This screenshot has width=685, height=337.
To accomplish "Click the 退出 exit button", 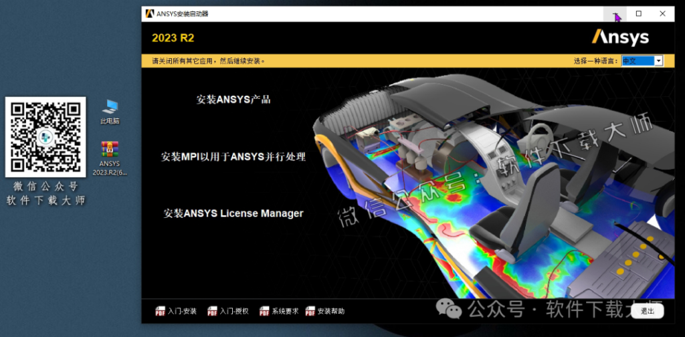I will point(648,311).
